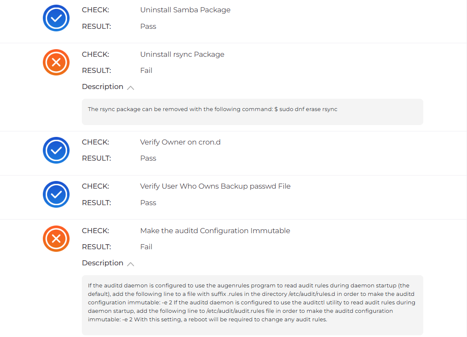Click the pass icon for Backup passwd File check
The height and width of the screenshot is (337, 467).
tap(56, 195)
